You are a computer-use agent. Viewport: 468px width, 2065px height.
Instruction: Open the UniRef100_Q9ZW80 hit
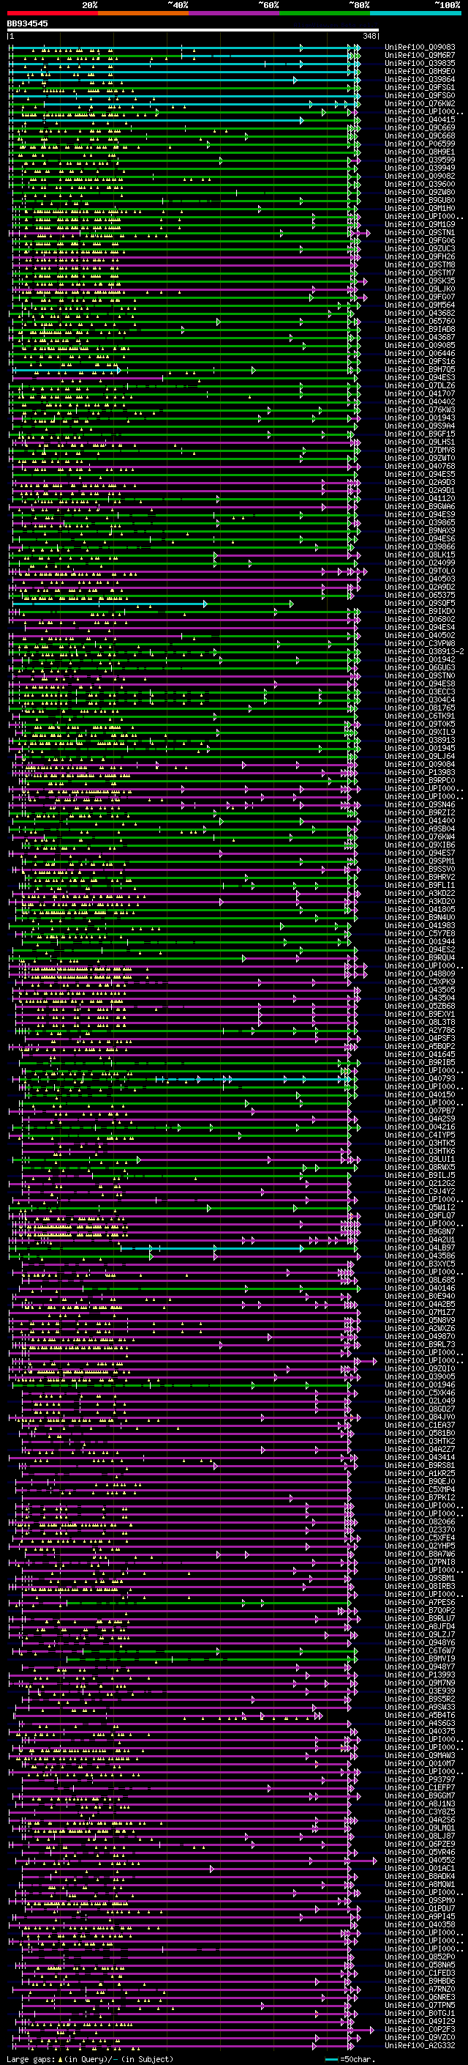click(420, 193)
